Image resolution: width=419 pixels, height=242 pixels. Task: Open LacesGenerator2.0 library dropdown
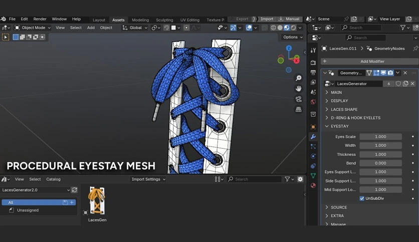click(36, 190)
